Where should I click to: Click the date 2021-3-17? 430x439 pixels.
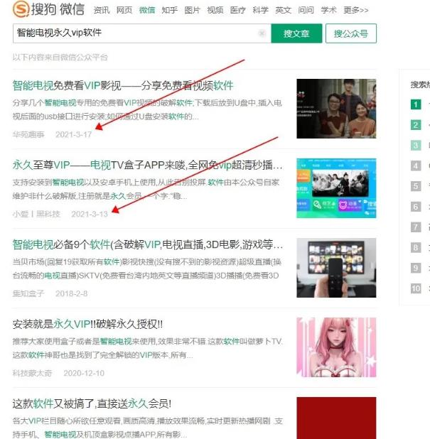pyautogui.click(x=73, y=135)
